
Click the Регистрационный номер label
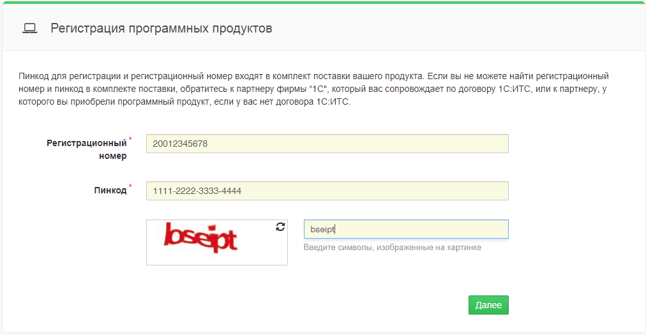tap(86, 144)
